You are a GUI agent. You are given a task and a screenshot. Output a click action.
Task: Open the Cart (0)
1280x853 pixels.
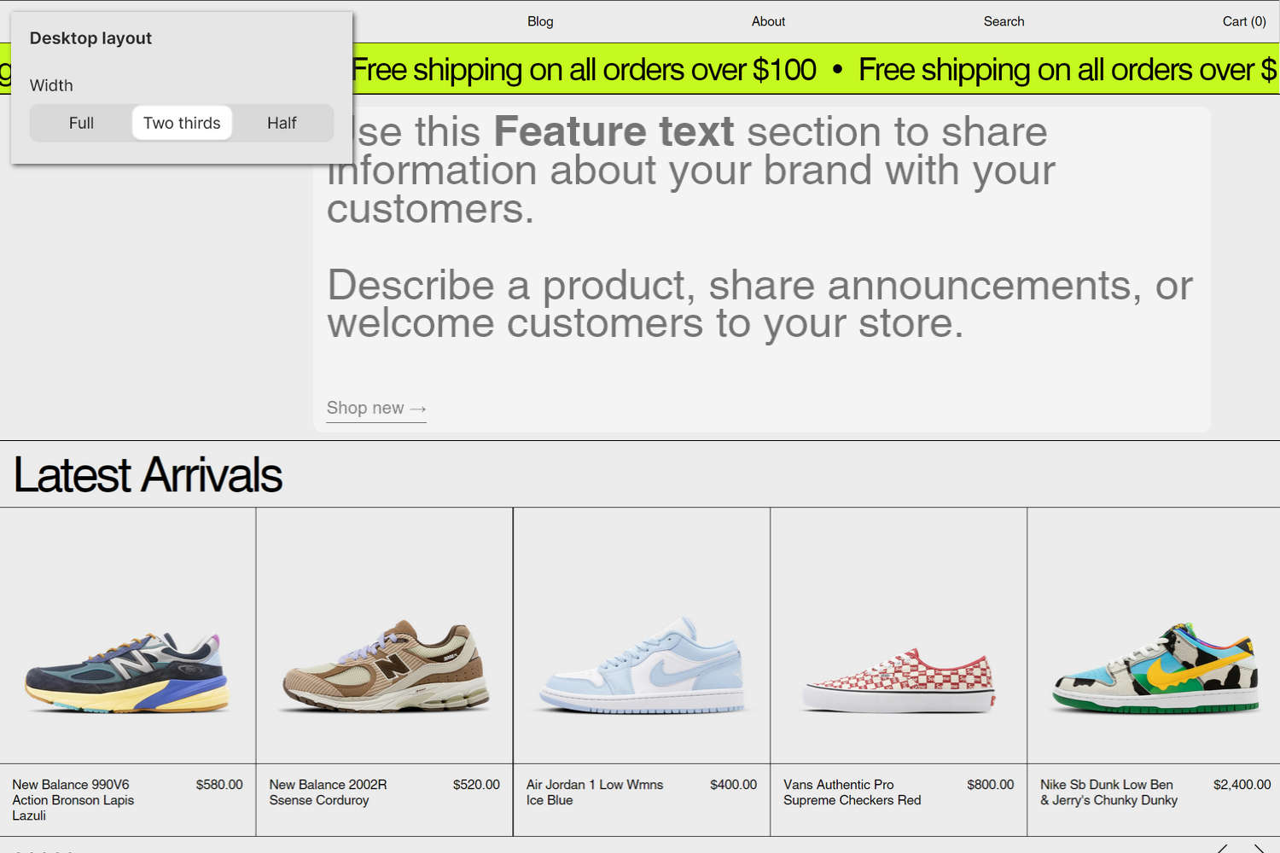click(1244, 21)
